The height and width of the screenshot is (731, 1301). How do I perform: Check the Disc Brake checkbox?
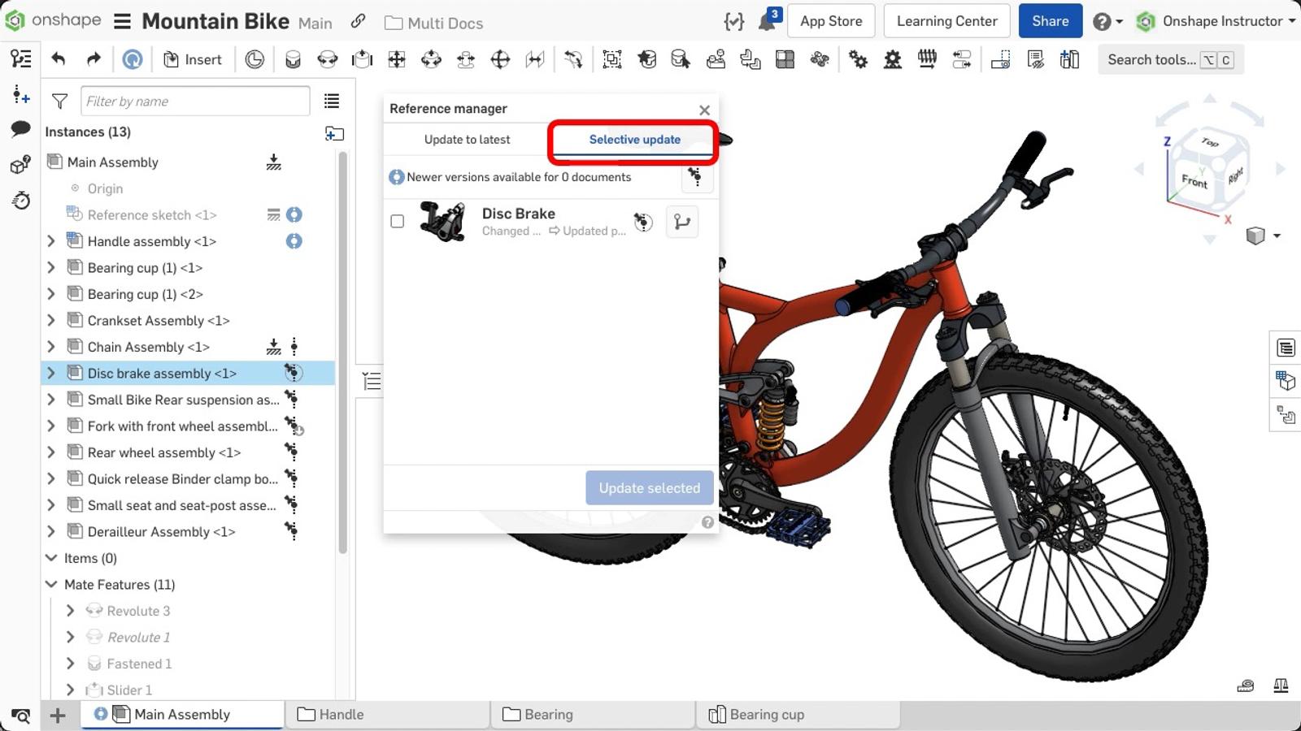pyautogui.click(x=398, y=222)
